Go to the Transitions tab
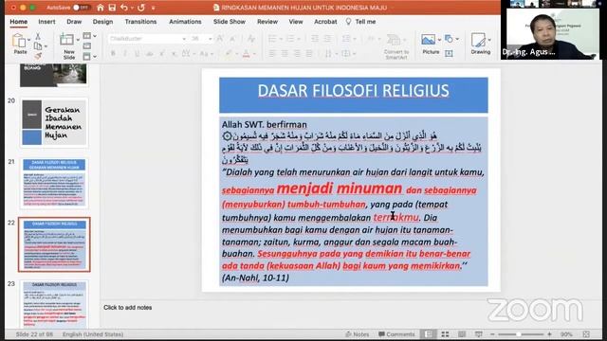Image resolution: width=607 pixels, height=341 pixels. [140, 22]
